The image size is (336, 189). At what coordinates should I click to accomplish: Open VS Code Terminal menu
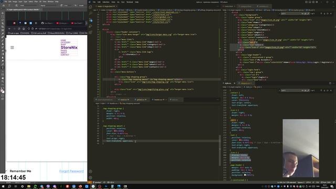tap(130, 2)
